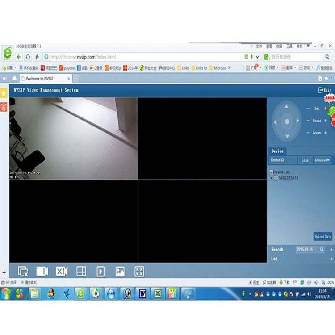The image size is (335, 335).
Task: Click the stop recording camera icon
Action: 62,271
